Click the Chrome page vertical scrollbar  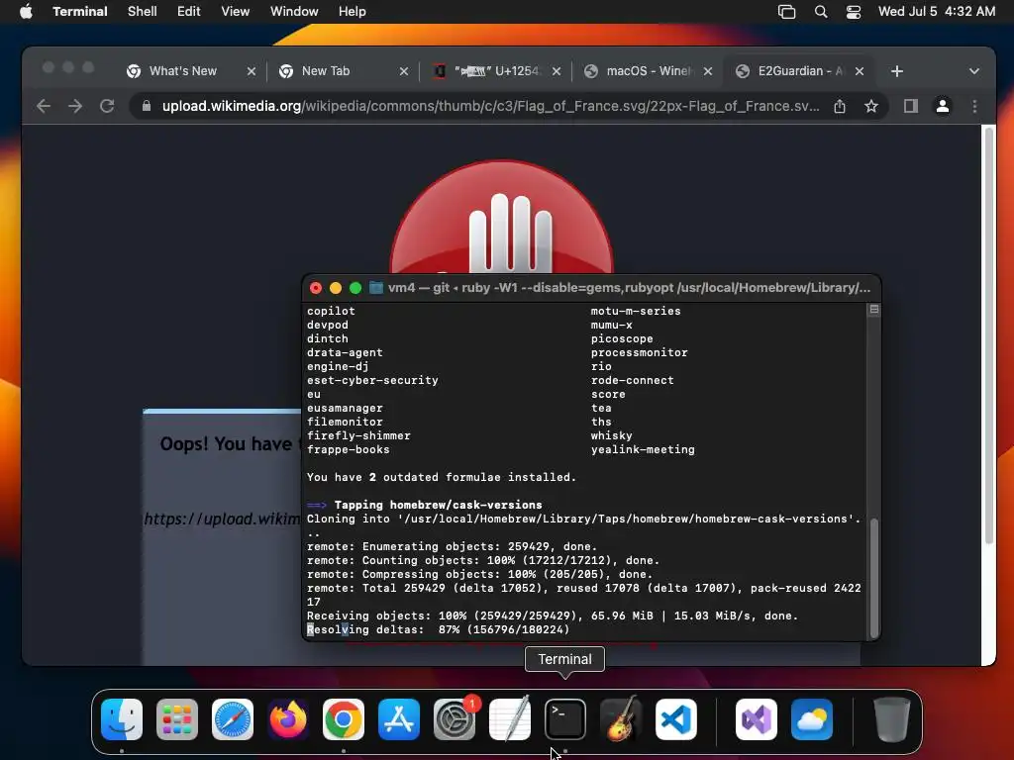coord(989,336)
